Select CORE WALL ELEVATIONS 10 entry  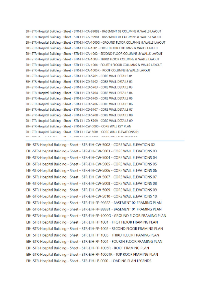click(x=91, y=196)
